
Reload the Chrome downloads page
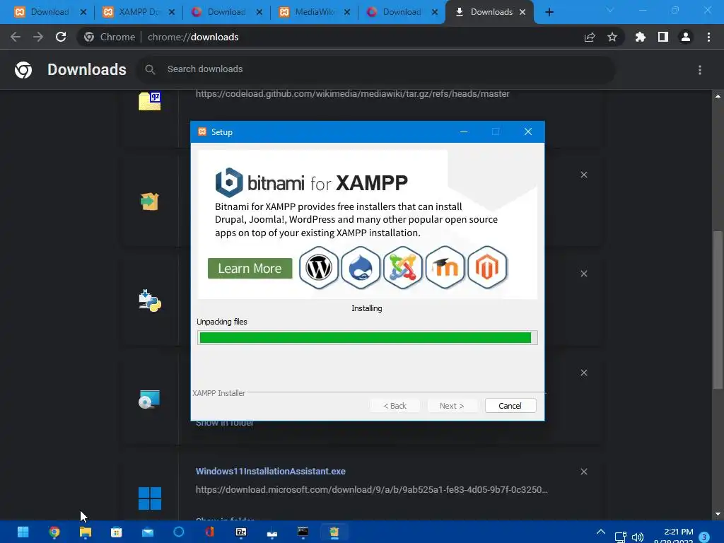pos(61,37)
